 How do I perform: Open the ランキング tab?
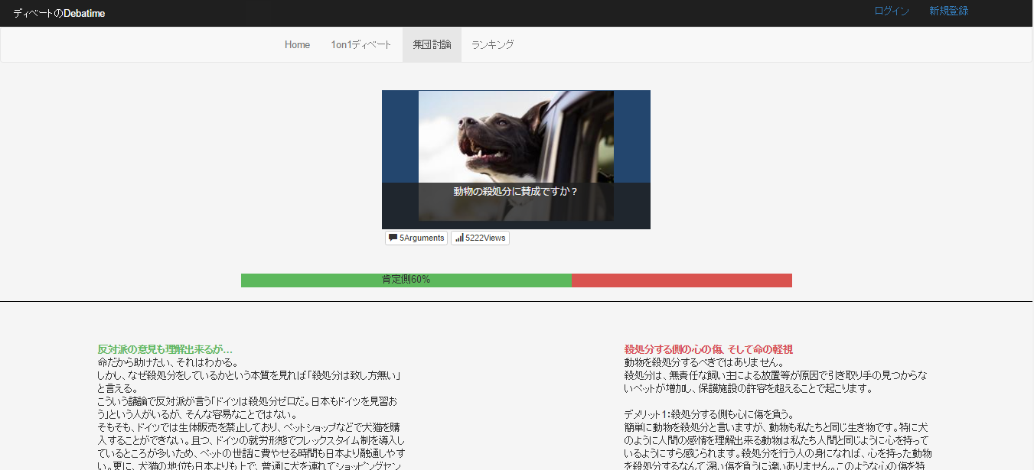(492, 44)
